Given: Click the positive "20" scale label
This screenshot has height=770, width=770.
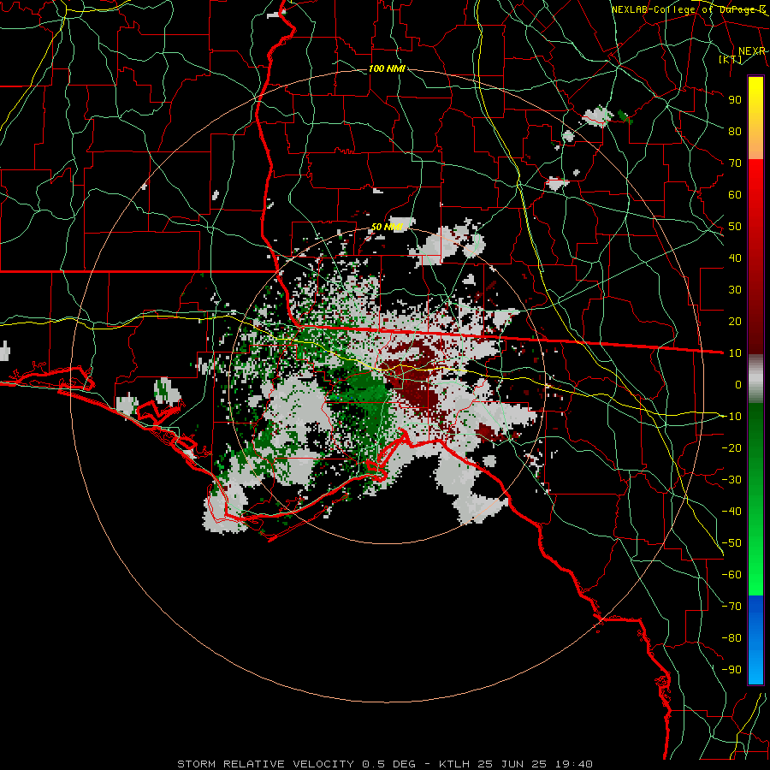Looking at the screenshot, I should pos(735,322).
